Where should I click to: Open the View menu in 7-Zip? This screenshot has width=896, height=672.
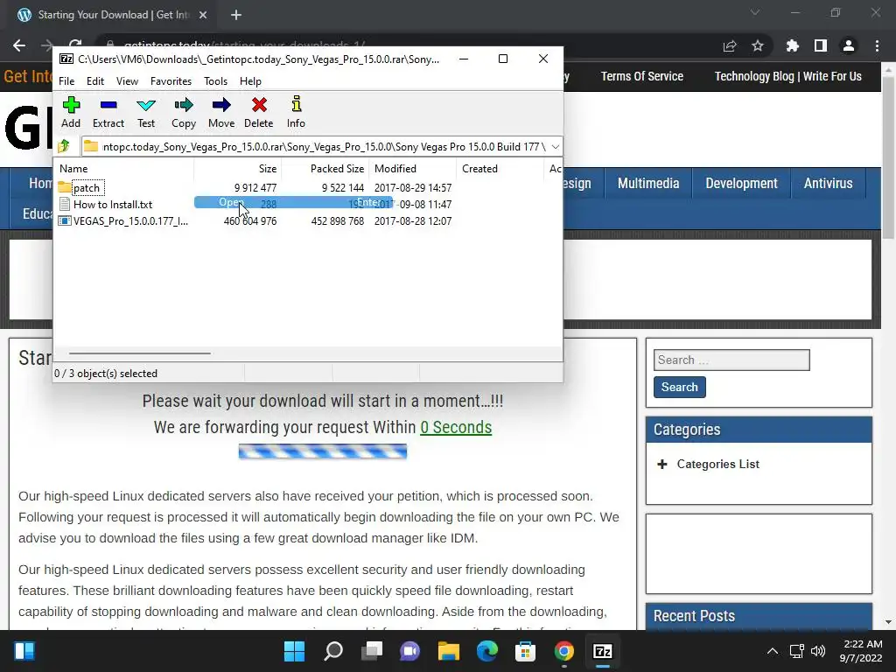127,81
